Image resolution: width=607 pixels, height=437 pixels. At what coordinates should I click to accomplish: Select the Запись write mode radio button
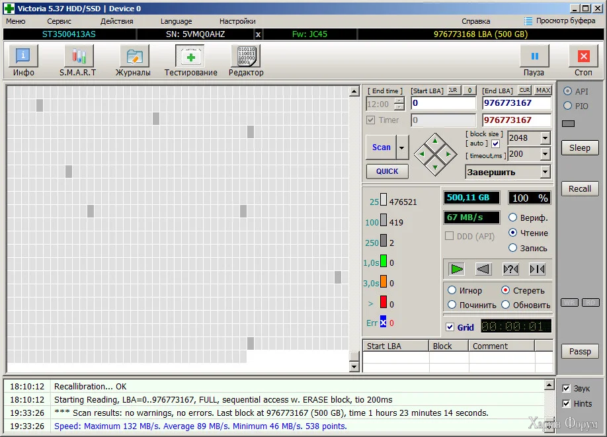click(512, 248)
